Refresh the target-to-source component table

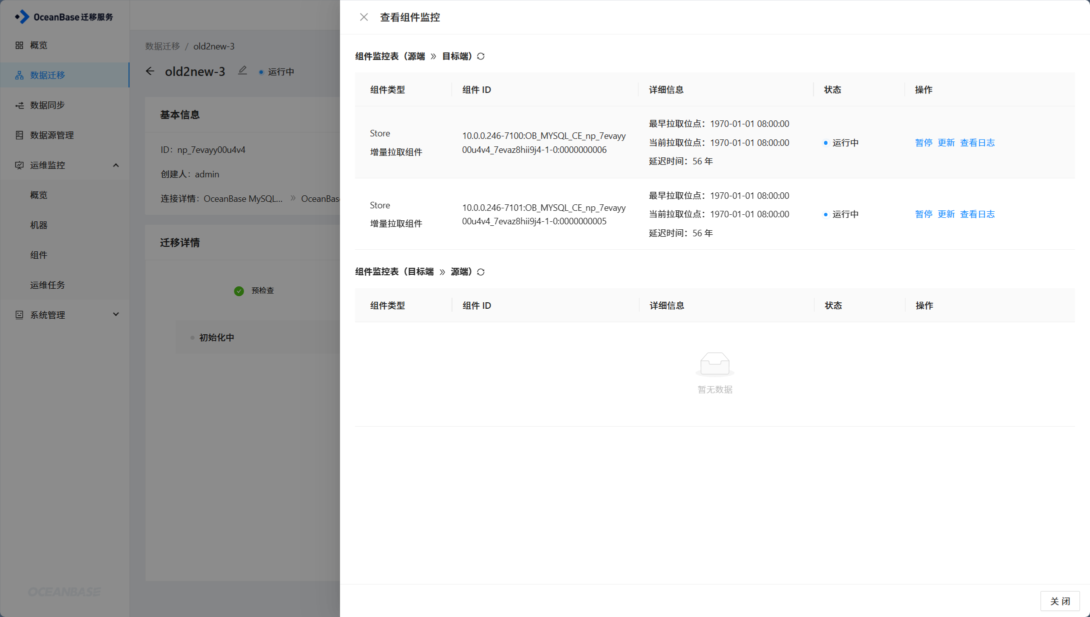pyautogui.click(x=481, y=272)
